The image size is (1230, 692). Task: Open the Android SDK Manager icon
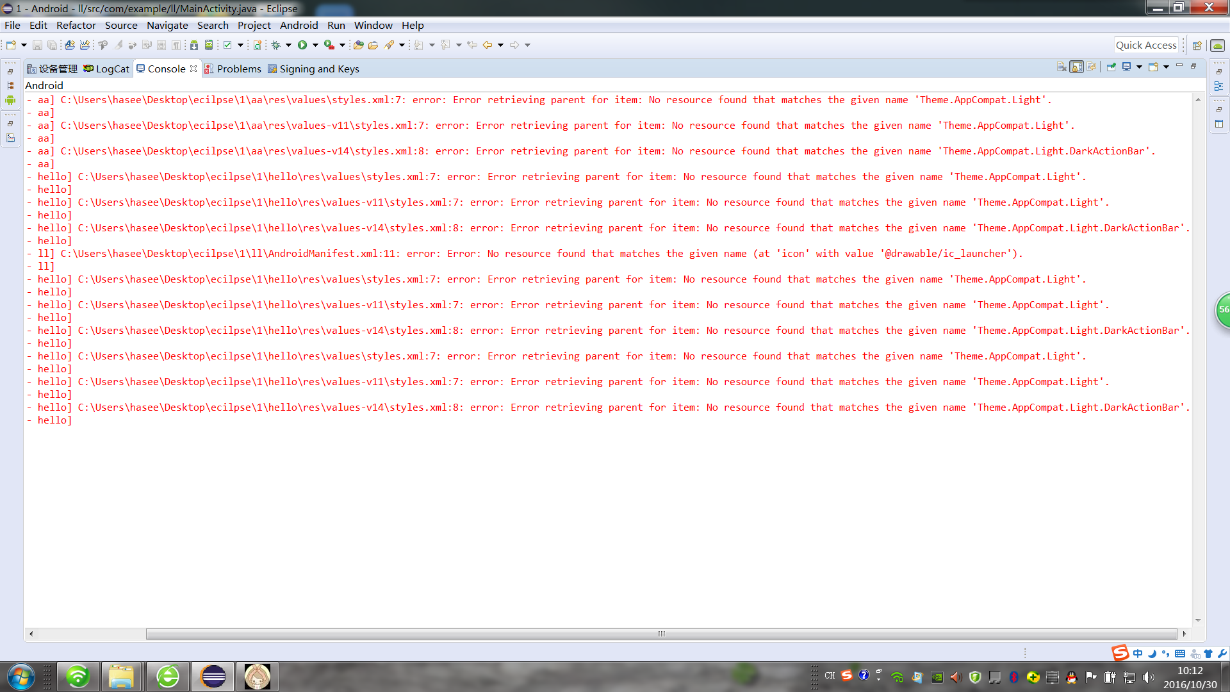click(x=194, y=45)
